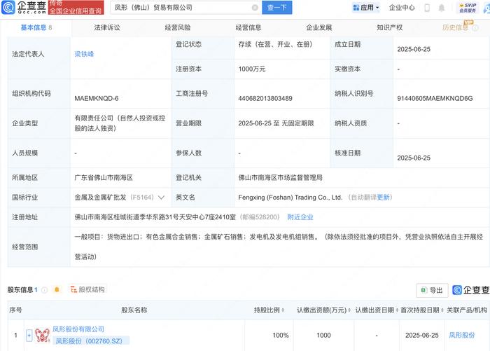Click English name Fengxing (Foshan) Trading Co., Ltd.
The height and width of the screenshot is (351, 490).
[x=290, y=198]
